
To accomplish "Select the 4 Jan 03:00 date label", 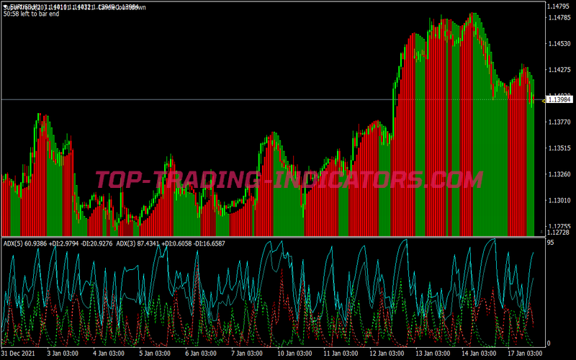I will point(109,354).
